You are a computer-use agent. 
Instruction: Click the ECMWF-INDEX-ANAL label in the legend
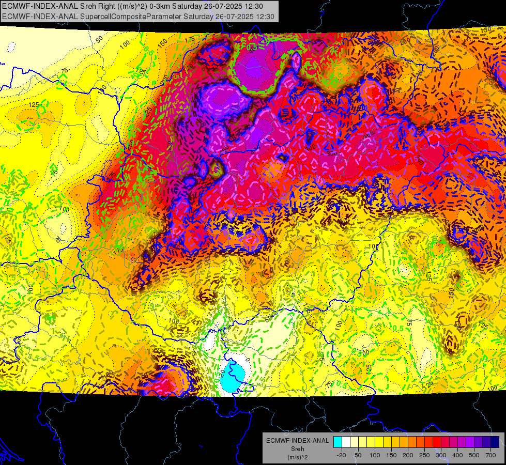click(x=297, y=441)
